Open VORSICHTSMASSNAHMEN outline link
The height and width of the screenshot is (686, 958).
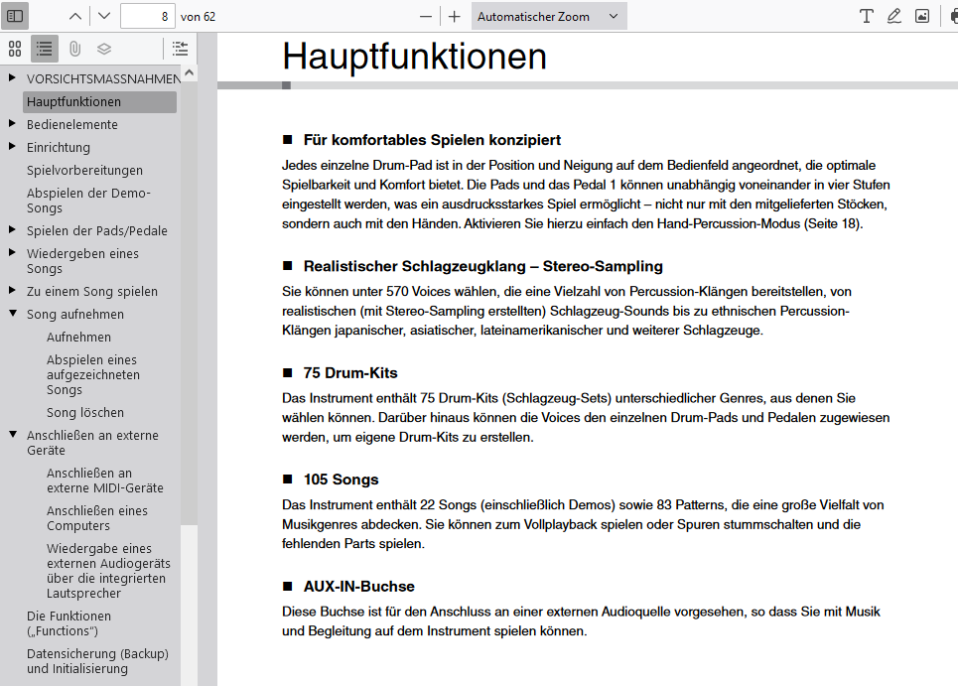coord(103,78)
